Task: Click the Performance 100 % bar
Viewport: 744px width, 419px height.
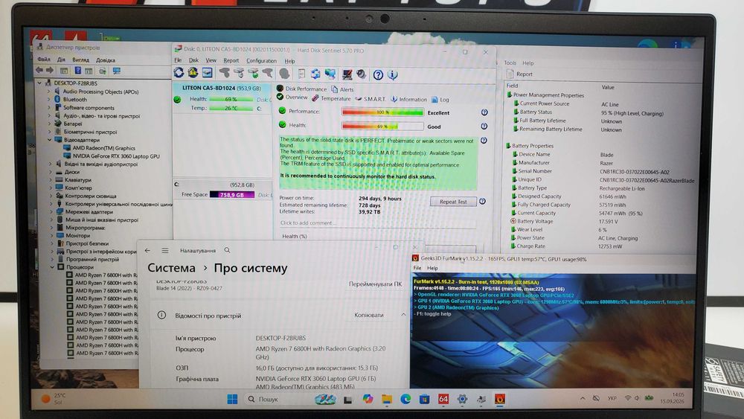Action: click(382, 112)
